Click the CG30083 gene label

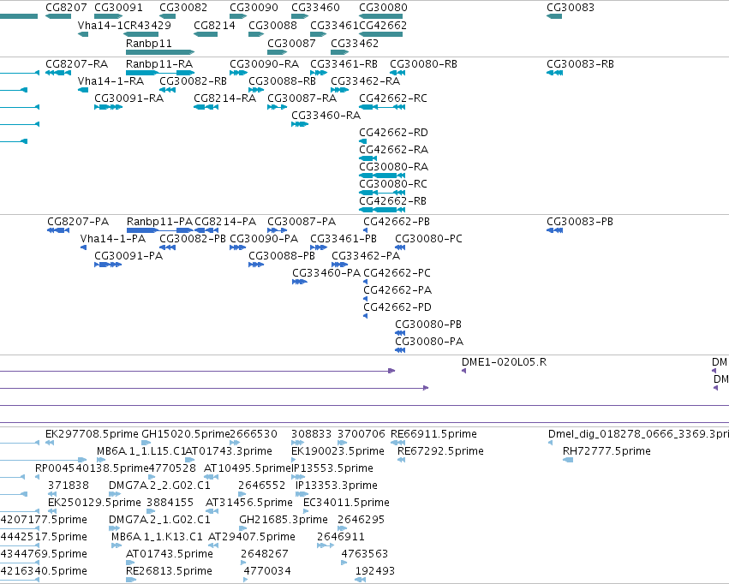[x=571, y=8]
